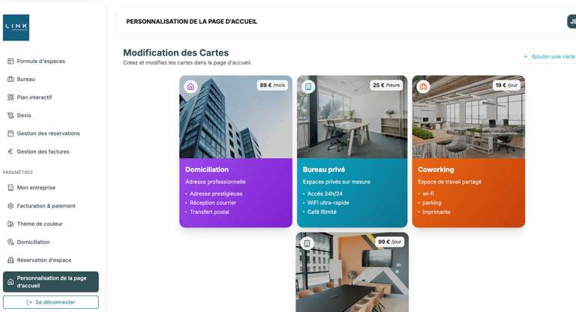Click the 89 € /mois price badge
The height and width of the screenshot is (312, 576).
[x=272, y=85]
